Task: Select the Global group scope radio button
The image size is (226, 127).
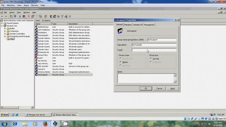Action: (x=121, y=62)
